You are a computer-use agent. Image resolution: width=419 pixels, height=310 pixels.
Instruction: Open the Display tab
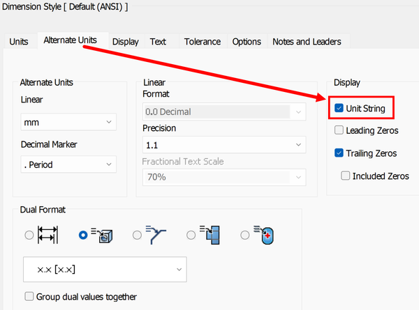click(125, 42)
